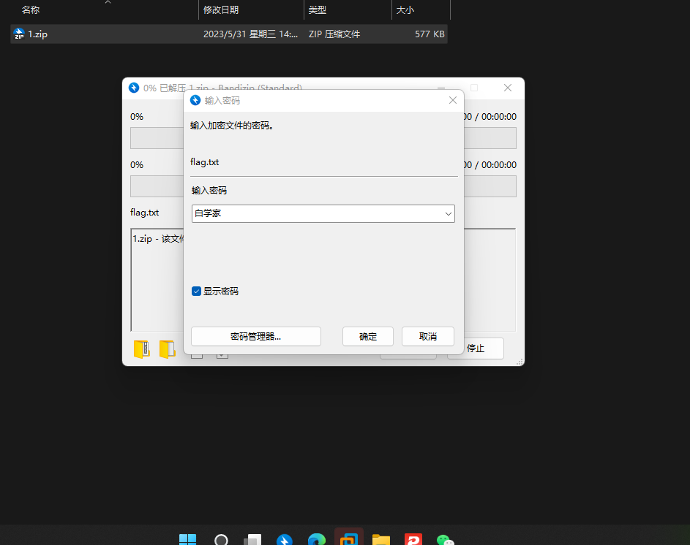Click the zipper folder icon in Bandizip window
This screenshot has height=545, width=690.
(x=142, y=349)
